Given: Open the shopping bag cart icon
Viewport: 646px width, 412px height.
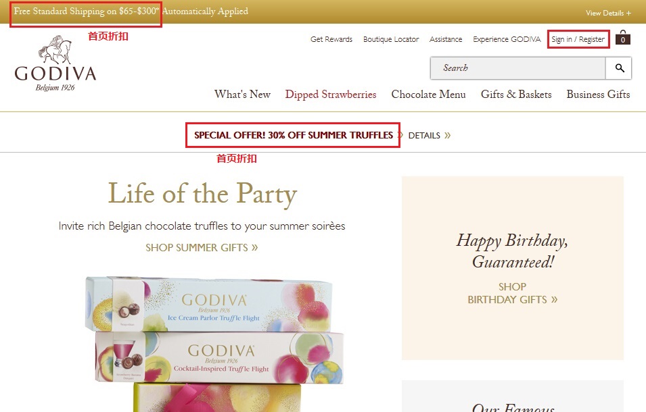Looking at the screenshot, I should [623, 37].
